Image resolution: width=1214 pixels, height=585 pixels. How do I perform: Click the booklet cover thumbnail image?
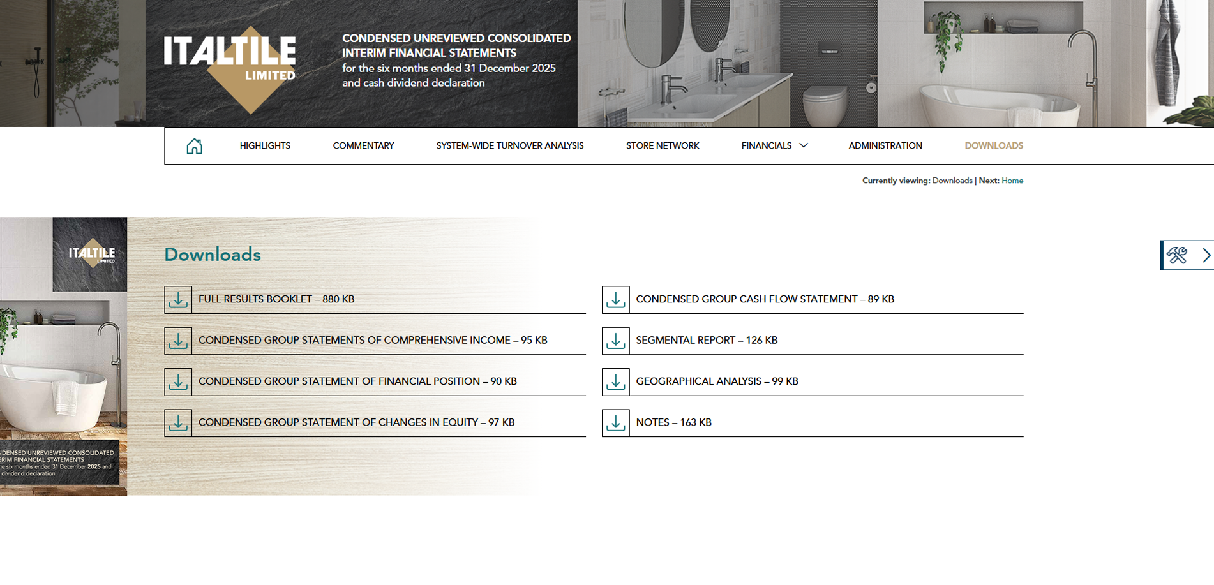(x=63, y=357)
